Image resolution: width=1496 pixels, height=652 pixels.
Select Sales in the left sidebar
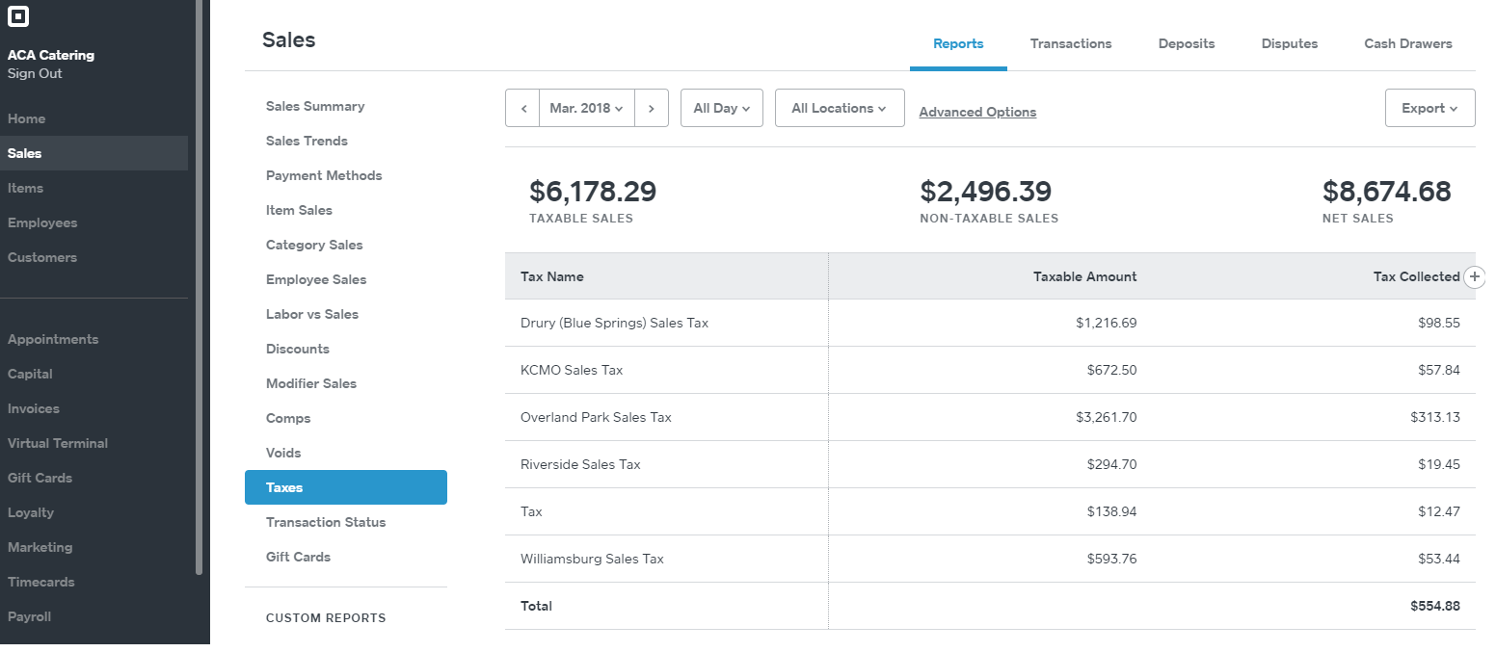pyautogui.click(x=93, y=153)
